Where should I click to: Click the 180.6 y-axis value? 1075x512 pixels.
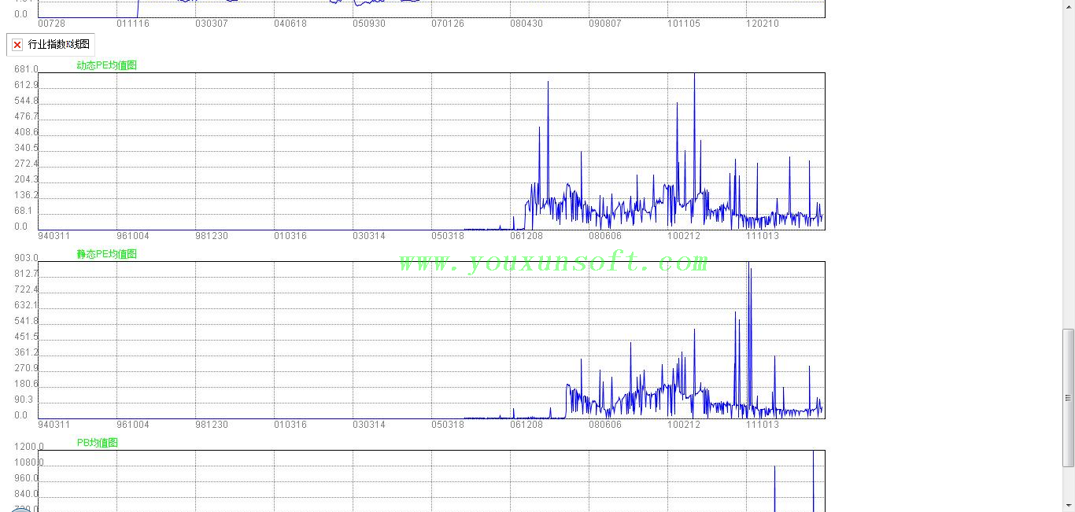click(x=26, y=384)
